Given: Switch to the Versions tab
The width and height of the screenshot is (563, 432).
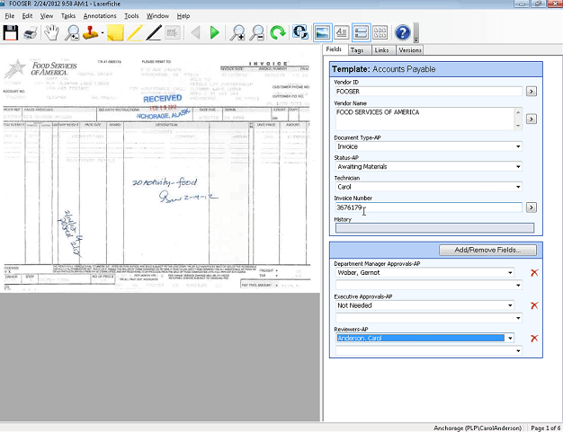Looking at the screenshot, I should [410, 50].
